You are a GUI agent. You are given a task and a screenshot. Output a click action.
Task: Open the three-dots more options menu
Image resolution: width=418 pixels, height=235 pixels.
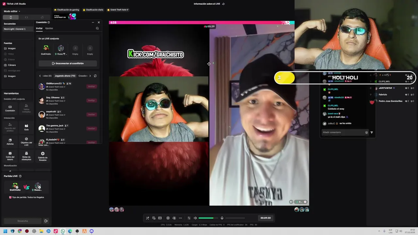click(x=180, y=218)
